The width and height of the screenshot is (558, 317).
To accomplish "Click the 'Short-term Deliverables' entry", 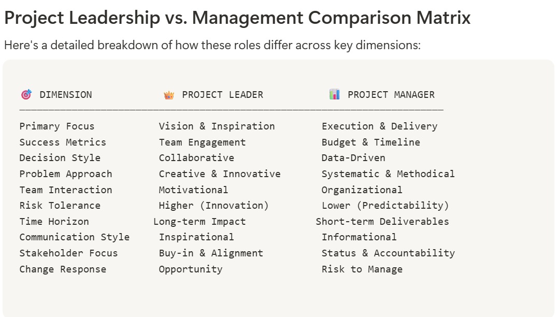I will tap(382, 222).
